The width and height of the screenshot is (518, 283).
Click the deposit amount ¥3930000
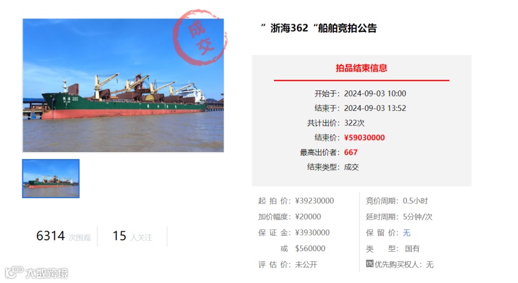[312, 233]
